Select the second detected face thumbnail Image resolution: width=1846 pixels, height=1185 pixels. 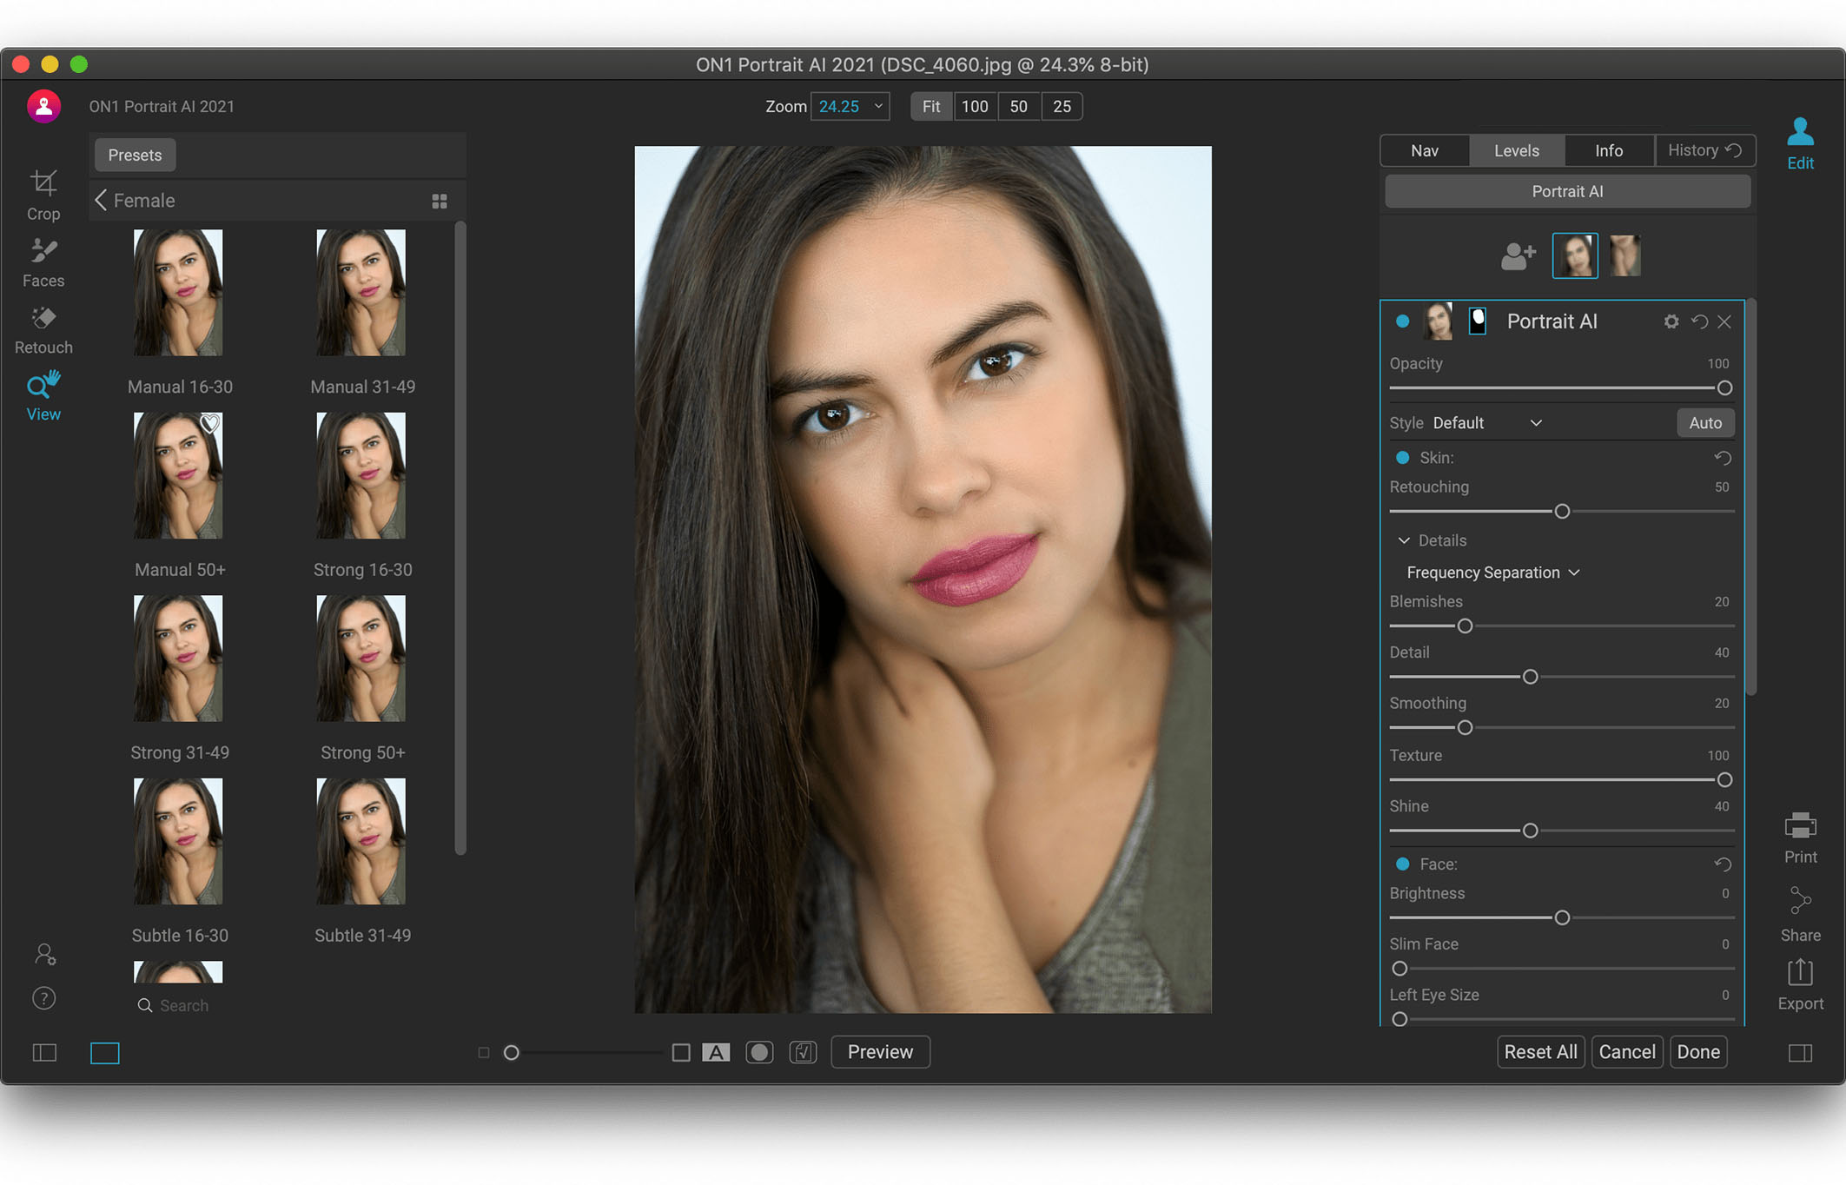1624,255
